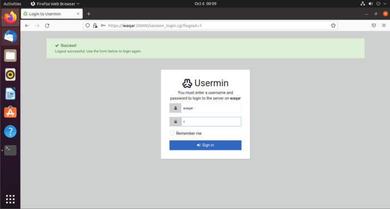Click the Sign in button
Screen dimensions: 390x209
coord(206,145)
